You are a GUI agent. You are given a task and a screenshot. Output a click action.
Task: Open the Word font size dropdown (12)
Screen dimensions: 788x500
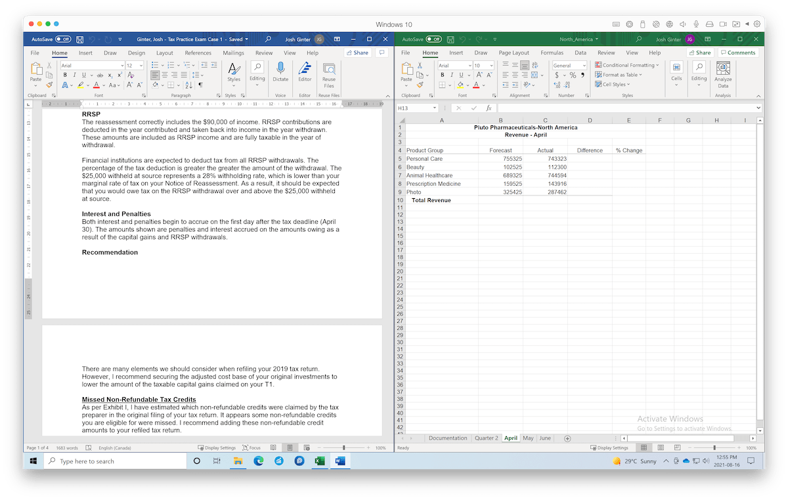(140, 66)
